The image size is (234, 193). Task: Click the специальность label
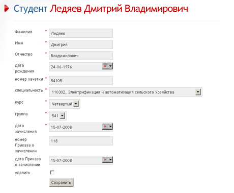point(29,90)
